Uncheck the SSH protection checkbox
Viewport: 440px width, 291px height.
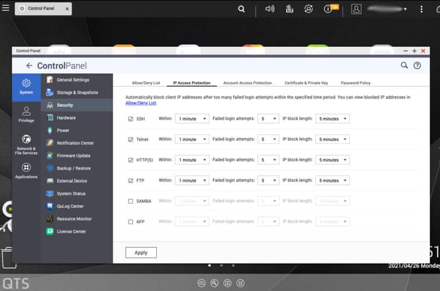tap(130, 118)
